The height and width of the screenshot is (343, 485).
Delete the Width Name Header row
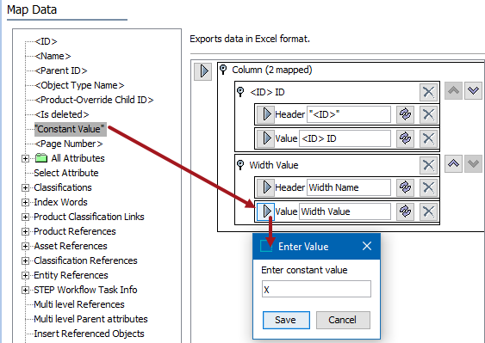428,187
